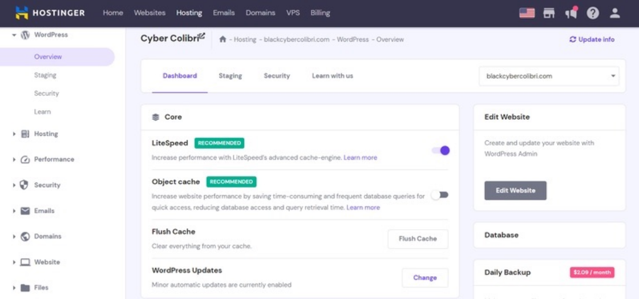Image resolution: width=639 pixels, height=299 pixels.
Task: Open the Billing top menu
Action: pos(320,13)
